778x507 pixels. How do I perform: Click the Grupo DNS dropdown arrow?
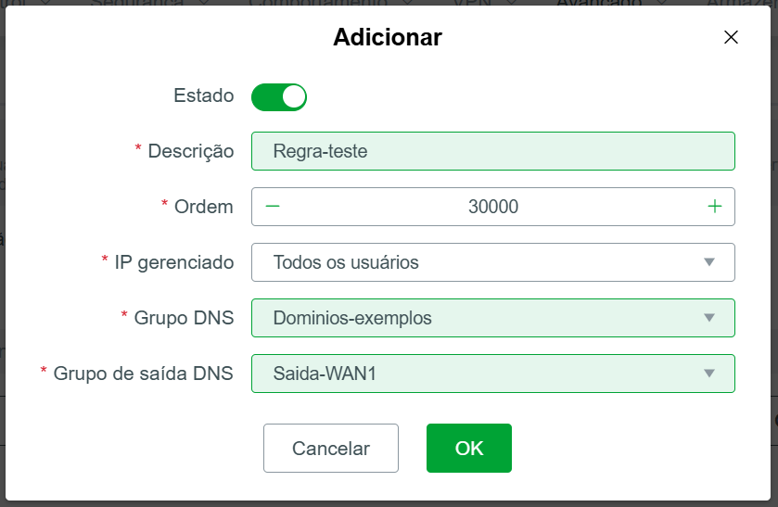click(709, 318)
